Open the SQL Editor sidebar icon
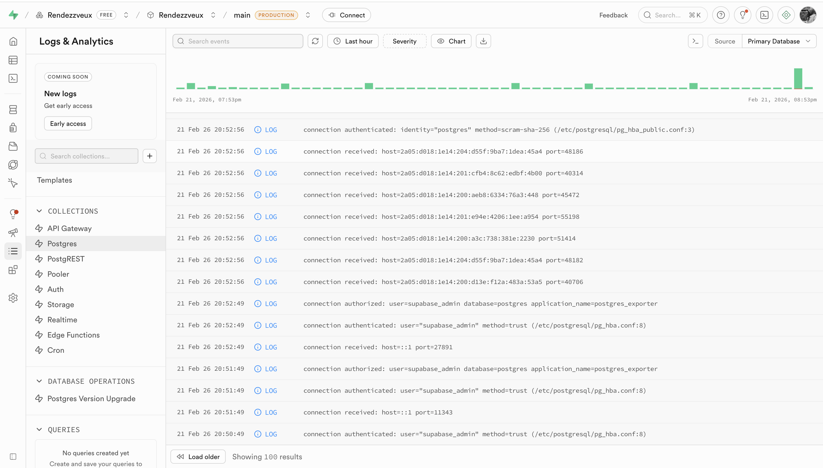This screenshot has width=823, height=468. coord(13,79)
